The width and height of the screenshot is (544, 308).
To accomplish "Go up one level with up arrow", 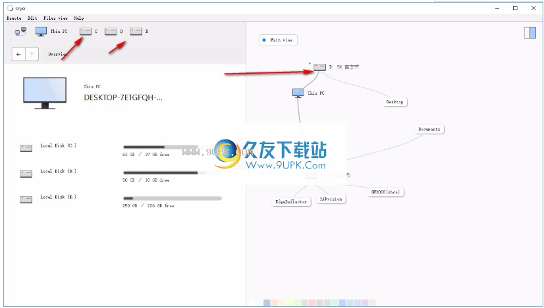I will (32, 54).
